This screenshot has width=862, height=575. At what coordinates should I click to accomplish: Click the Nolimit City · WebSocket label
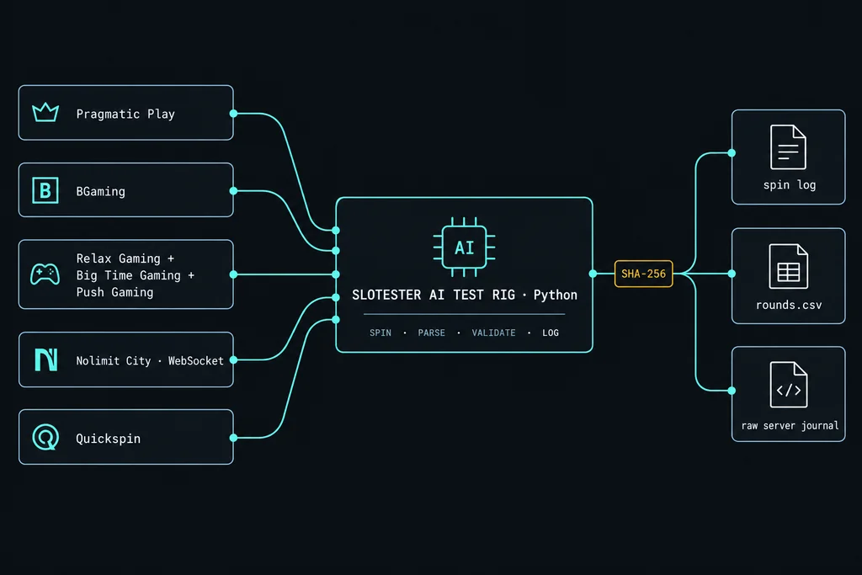tap(150, 360)
